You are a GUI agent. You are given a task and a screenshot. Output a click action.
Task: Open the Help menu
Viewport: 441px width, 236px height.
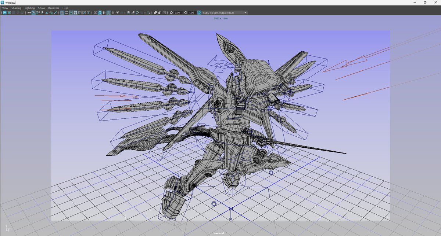click(65, 8)
